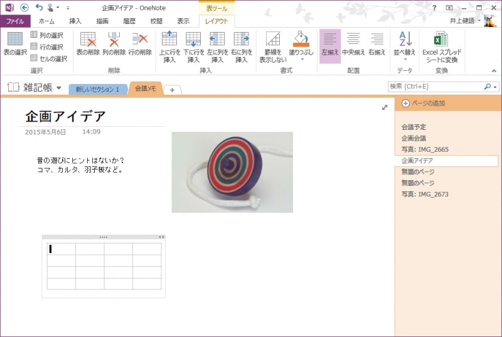Open the 新しいセクション 1 section tab
The image size is (502, 337).
(x=97, y=89)
